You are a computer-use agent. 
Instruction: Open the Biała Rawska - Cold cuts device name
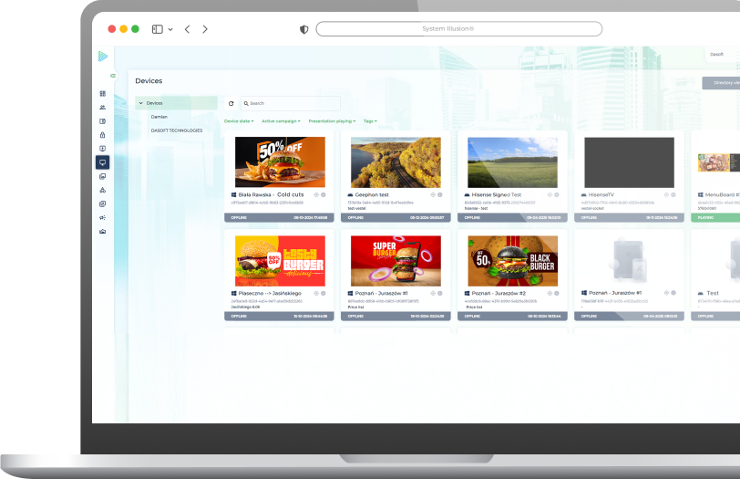click(x=271, y=194)
